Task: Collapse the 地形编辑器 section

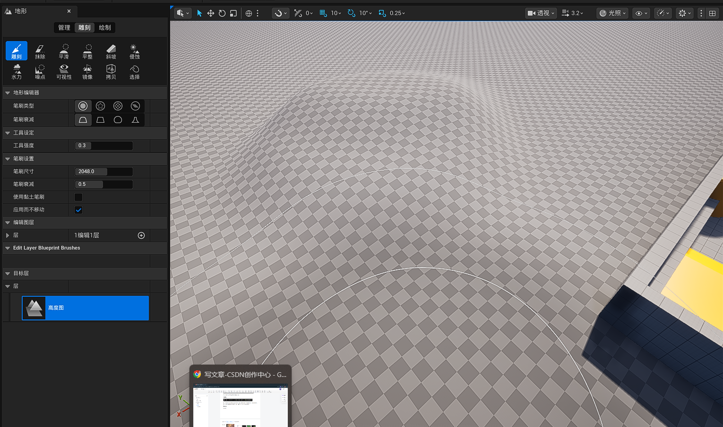Action: point(8,93)
